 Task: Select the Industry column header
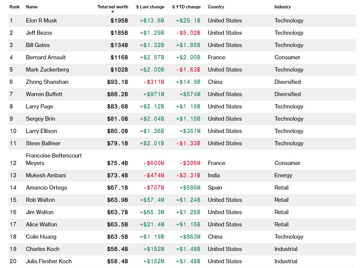(282, 7)
